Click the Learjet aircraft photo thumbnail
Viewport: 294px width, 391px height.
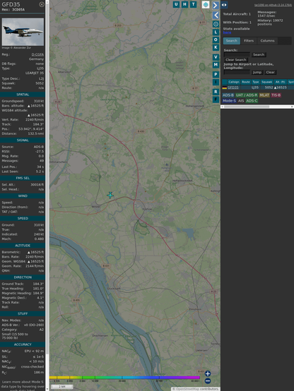click(23, 32)
